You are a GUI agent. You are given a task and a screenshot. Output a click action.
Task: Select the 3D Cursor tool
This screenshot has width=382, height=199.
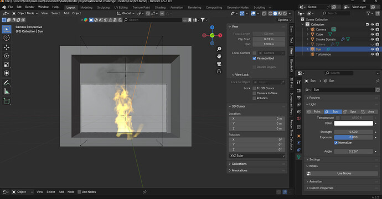click(7, 37)
